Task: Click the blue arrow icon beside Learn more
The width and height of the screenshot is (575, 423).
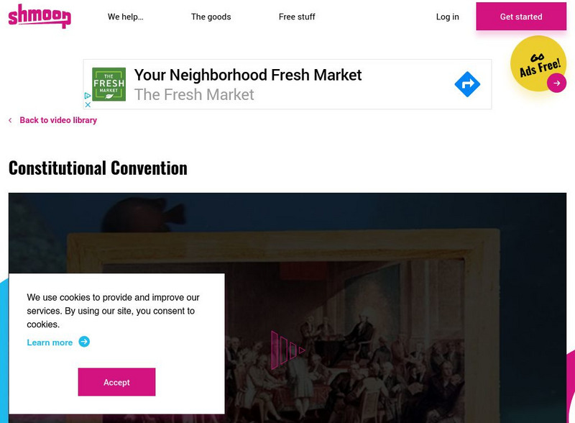Action: (x=84, y=342)
